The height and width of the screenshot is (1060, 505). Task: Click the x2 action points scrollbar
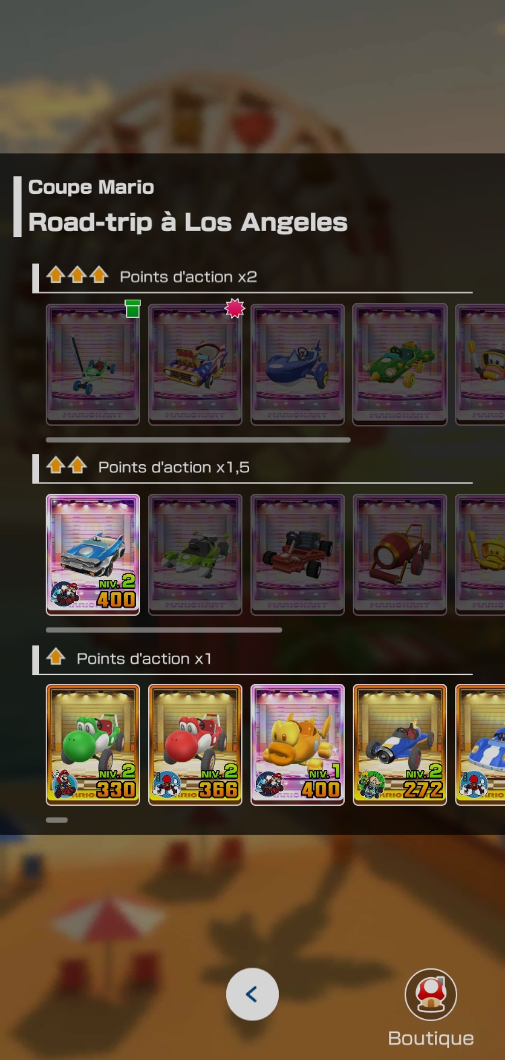click(198, 440)
